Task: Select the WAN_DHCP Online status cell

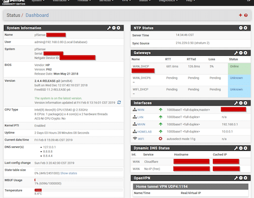Action: (239, 69)
